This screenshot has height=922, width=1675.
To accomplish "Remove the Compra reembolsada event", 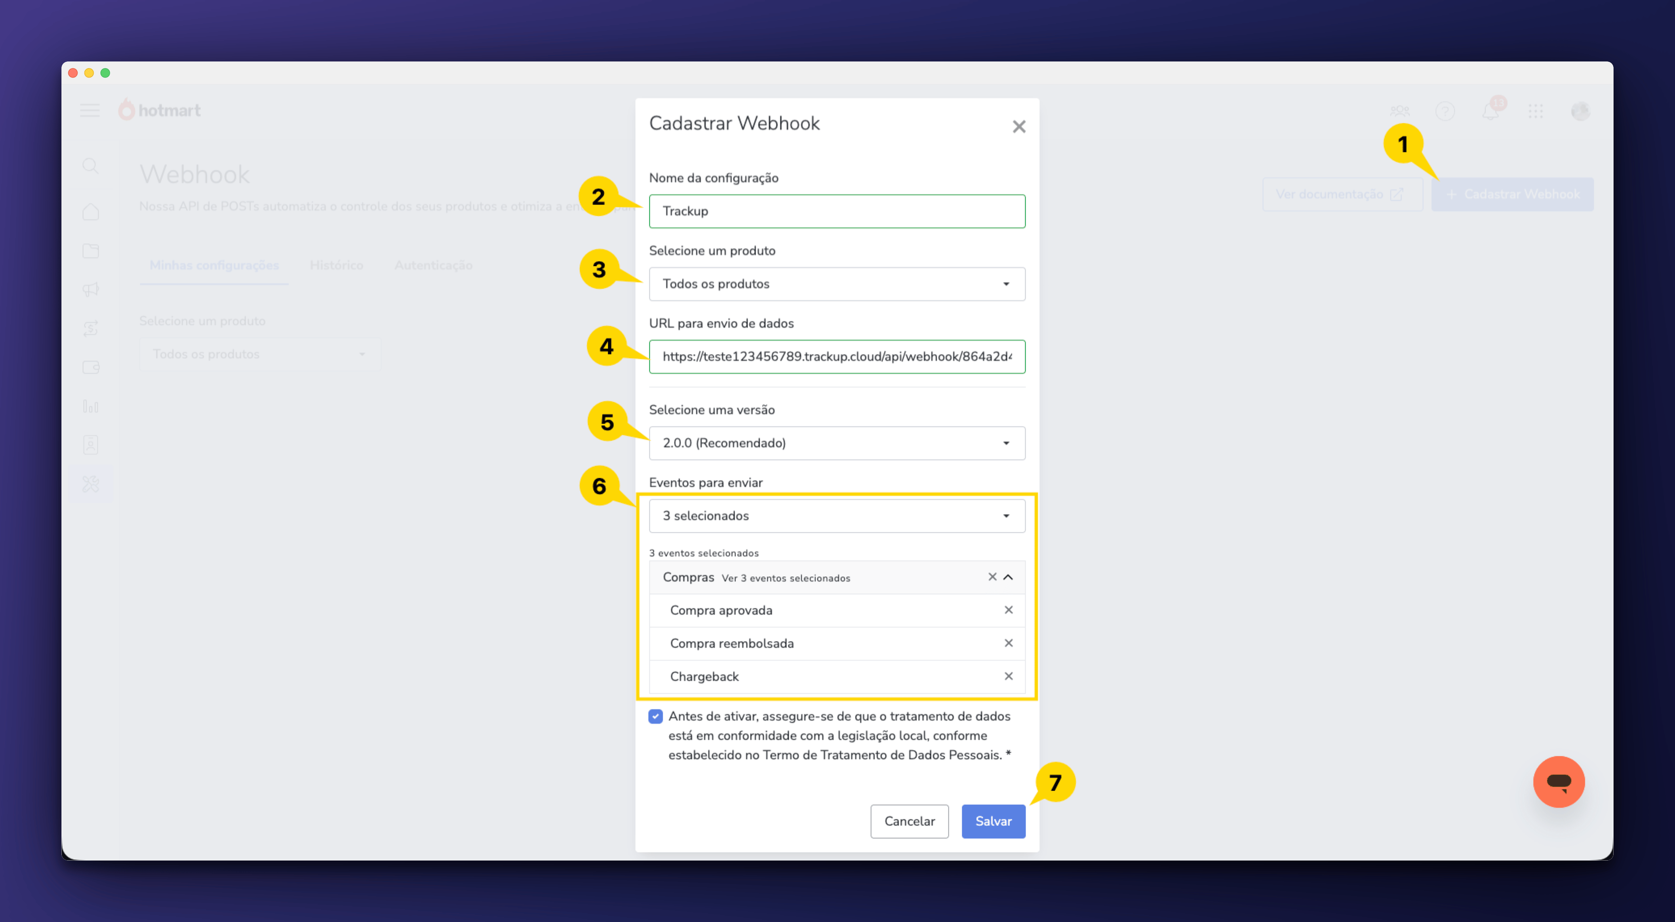I will click(1009, 643).
